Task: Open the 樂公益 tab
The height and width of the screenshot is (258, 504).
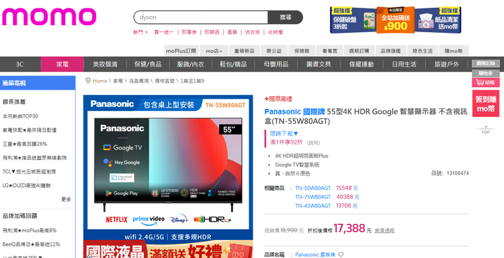Action: point(274,51)
